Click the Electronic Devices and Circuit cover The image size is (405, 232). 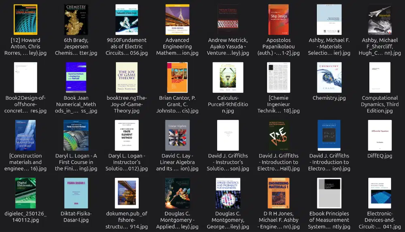[x=380, y=193]
